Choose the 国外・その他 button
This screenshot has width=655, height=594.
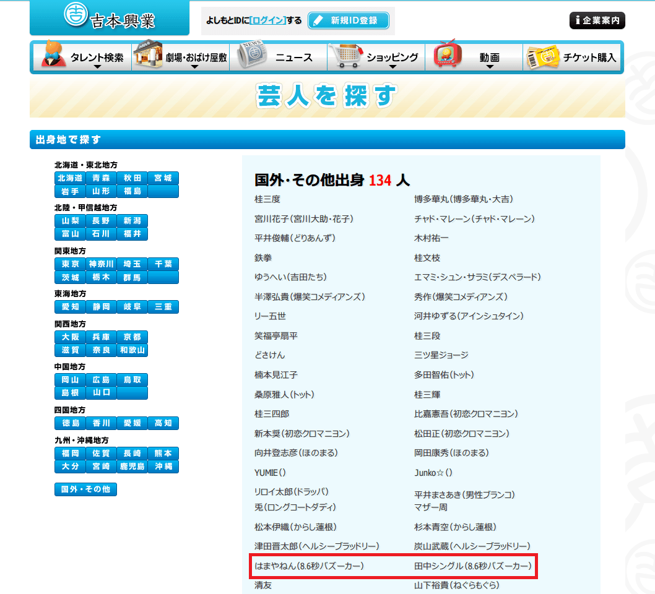pyautogui.click(x=85, y=489)
